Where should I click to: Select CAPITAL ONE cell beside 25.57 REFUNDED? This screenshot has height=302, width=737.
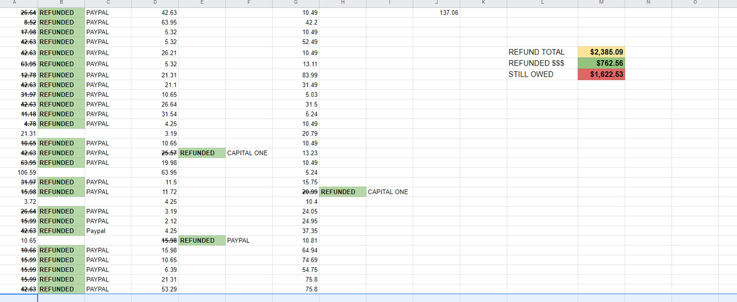249,153
